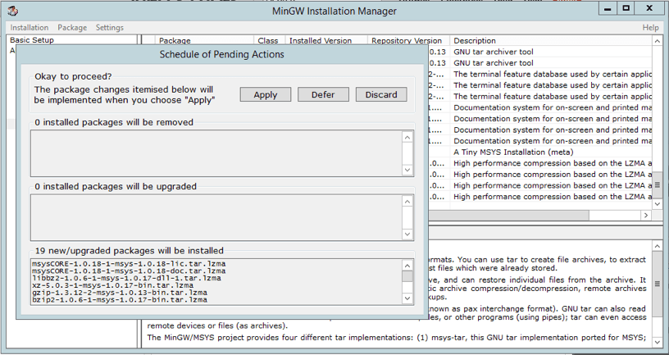Open the Settings menu
The image size is (669, 355).
point(110,28)
